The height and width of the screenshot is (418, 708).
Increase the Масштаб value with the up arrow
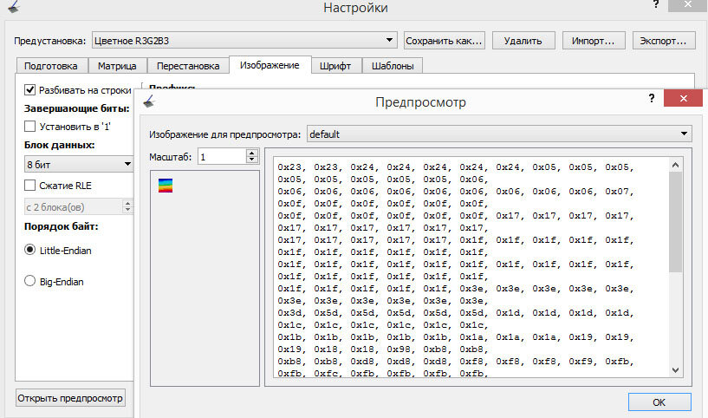tap(252, 153)
